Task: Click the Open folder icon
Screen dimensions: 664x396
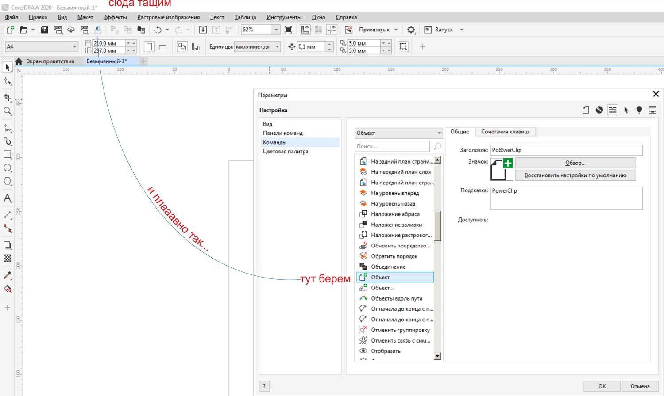Action: coord(23,30)
